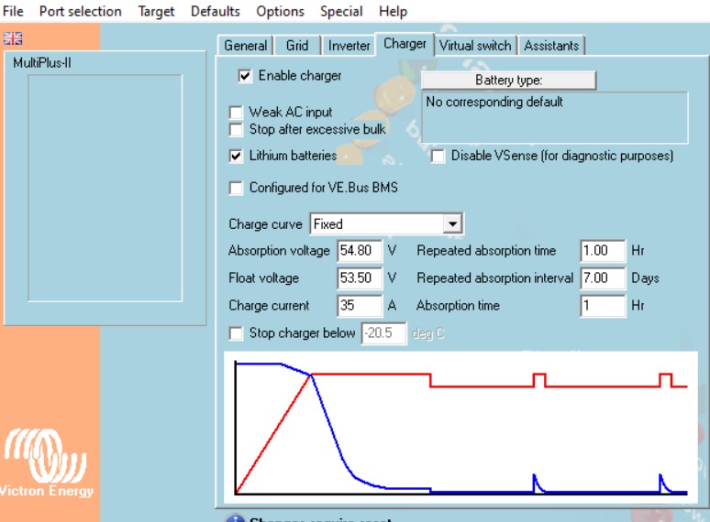
Task: Select the Charger tab
Action: pos(405,44)
